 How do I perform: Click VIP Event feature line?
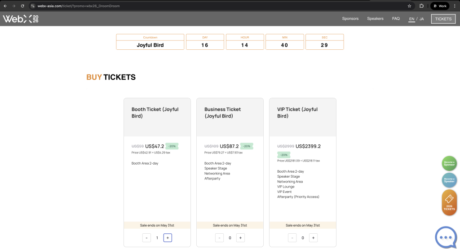click(284, 192)
